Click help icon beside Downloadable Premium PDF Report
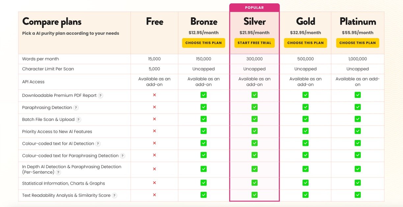 click(x=100, y=96)
